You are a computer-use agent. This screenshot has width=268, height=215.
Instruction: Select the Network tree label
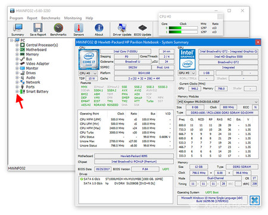click(x=33, y=82)
